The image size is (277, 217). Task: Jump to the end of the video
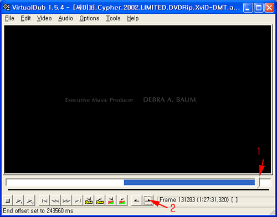78,200
